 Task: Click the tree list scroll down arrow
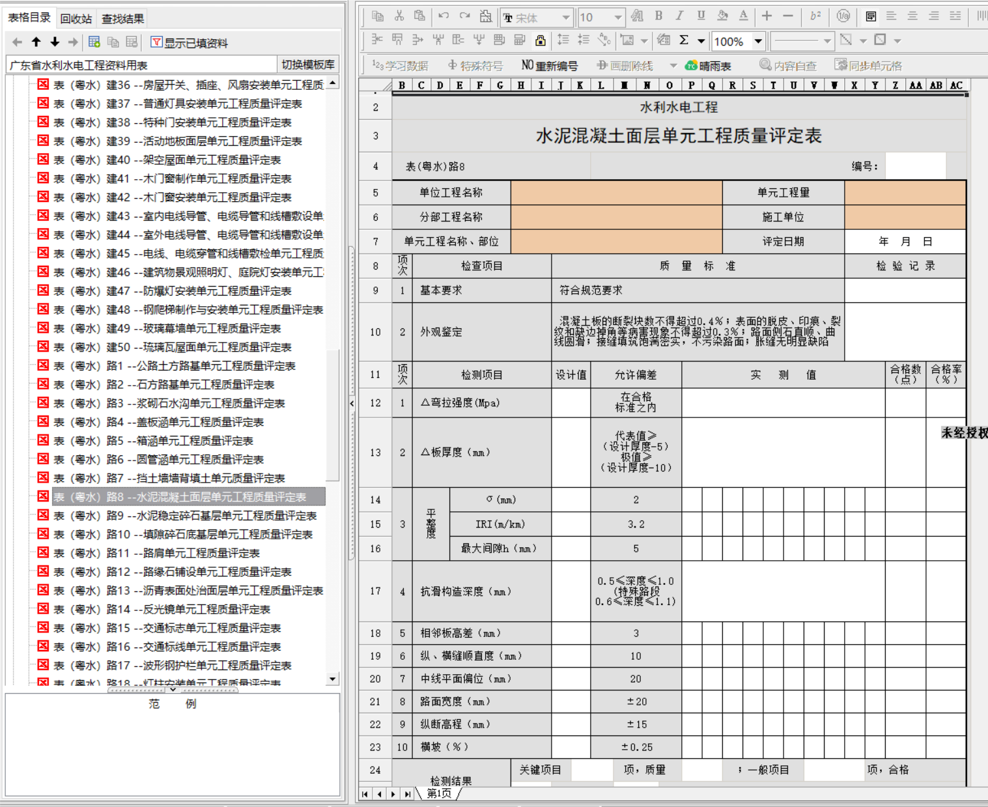[333, 679]
